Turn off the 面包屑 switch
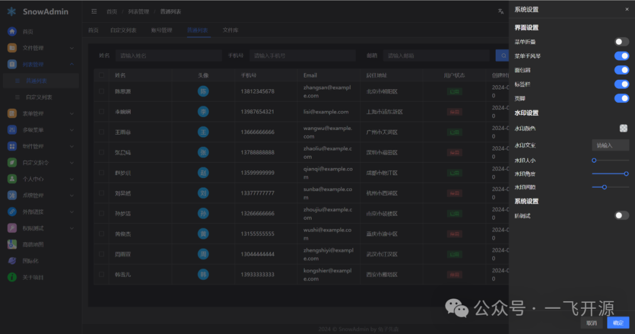 coord(621,70)
